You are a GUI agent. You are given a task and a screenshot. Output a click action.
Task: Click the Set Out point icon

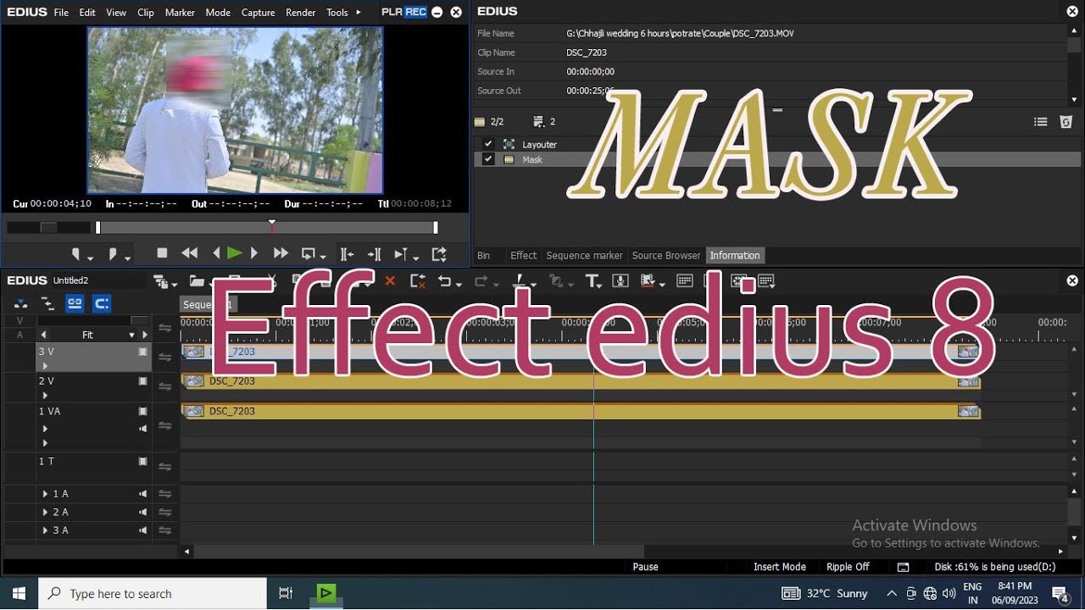click(x=113, y=254)
